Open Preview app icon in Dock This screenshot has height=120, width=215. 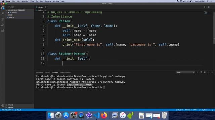(115, 115)
